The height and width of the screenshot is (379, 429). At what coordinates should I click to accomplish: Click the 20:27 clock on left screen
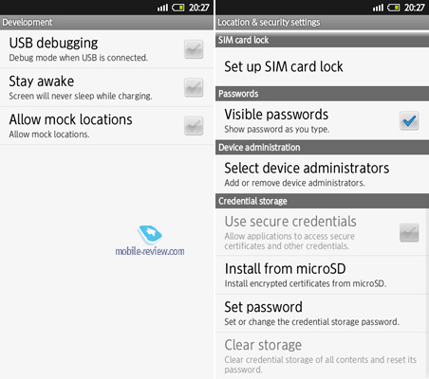click(199, 8)
